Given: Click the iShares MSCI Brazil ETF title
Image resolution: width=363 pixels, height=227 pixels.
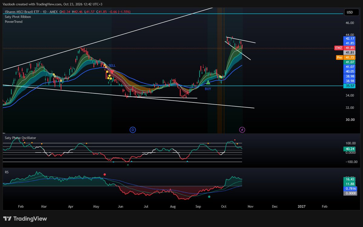Looking at the screenshot, I should click(23, 12).
